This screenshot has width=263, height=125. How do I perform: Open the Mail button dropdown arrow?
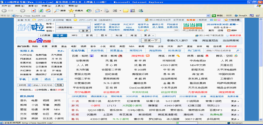[101, 11]
